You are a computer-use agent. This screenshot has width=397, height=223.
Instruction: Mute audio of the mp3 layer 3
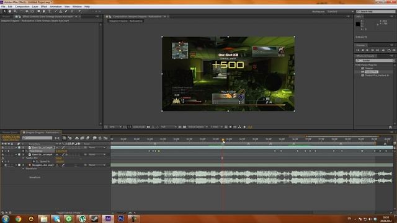(x=6, y=165)
